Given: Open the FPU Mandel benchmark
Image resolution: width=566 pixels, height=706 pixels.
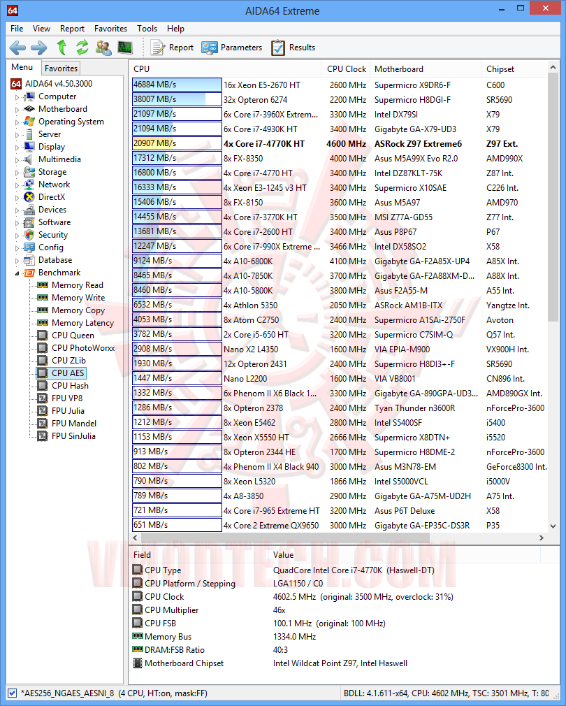Looking at the screenshot, I should (x=74, y=424).
